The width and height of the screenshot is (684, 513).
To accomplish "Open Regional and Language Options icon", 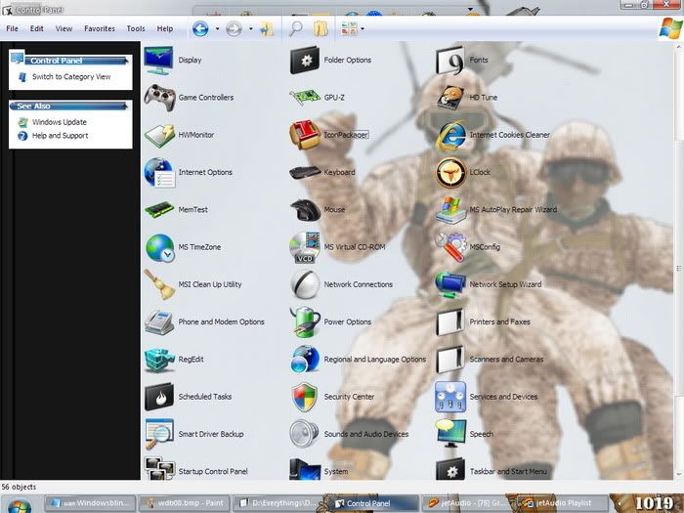I will click(305, 360).
